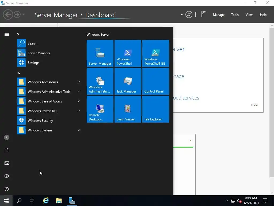
Task: Click the Hide link in the welcome panel
Action: [254, 105]
